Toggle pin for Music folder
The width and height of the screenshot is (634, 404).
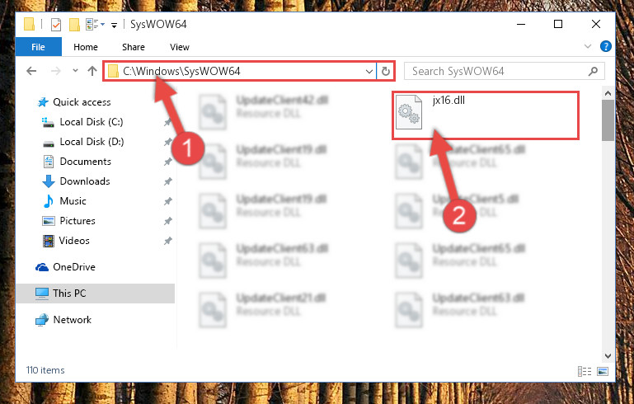168,201
